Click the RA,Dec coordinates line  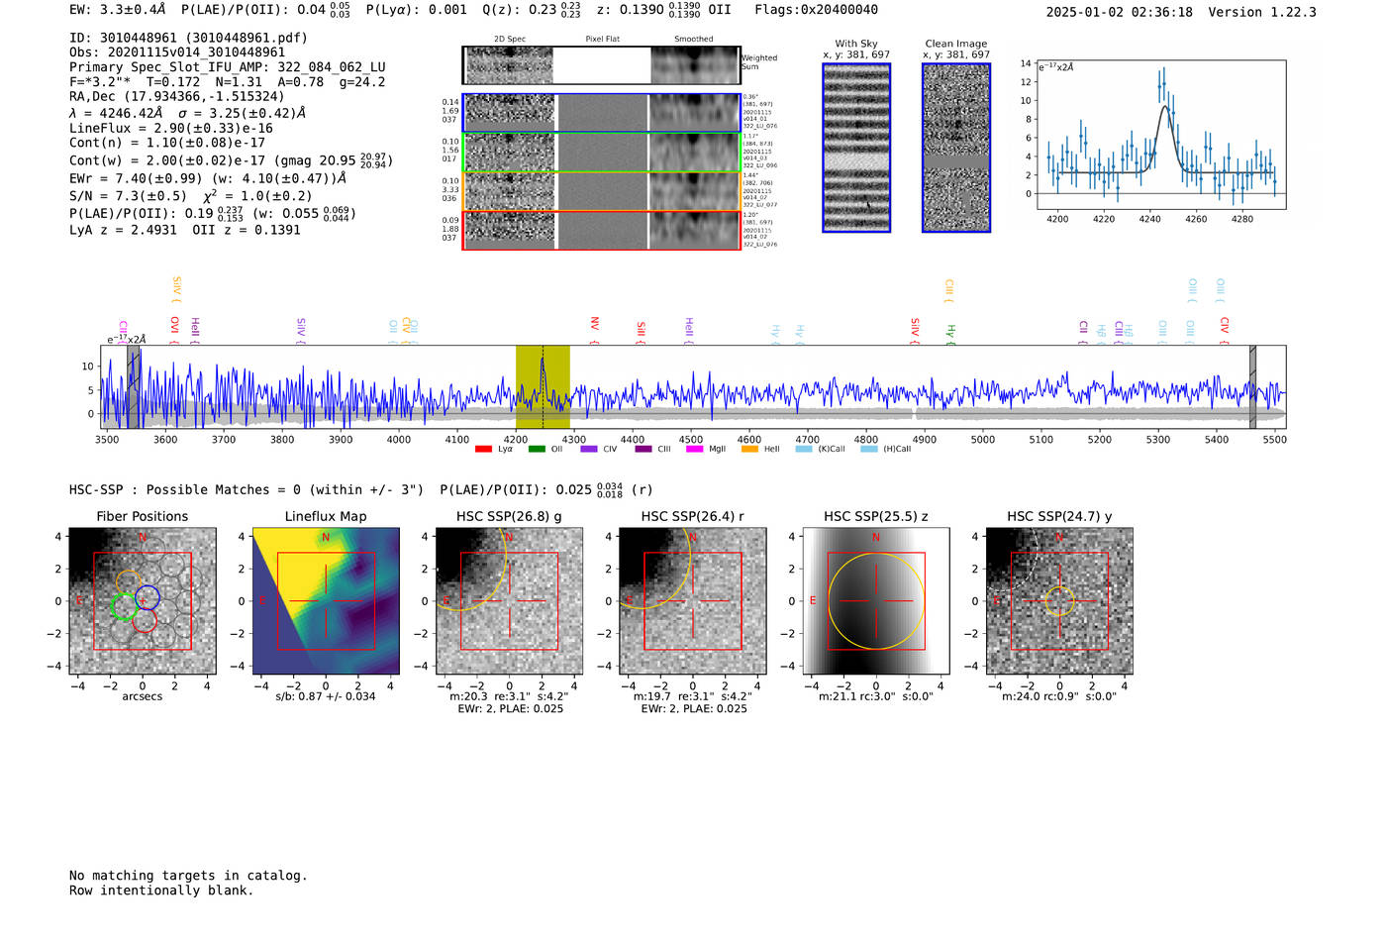tap(176, 96)
